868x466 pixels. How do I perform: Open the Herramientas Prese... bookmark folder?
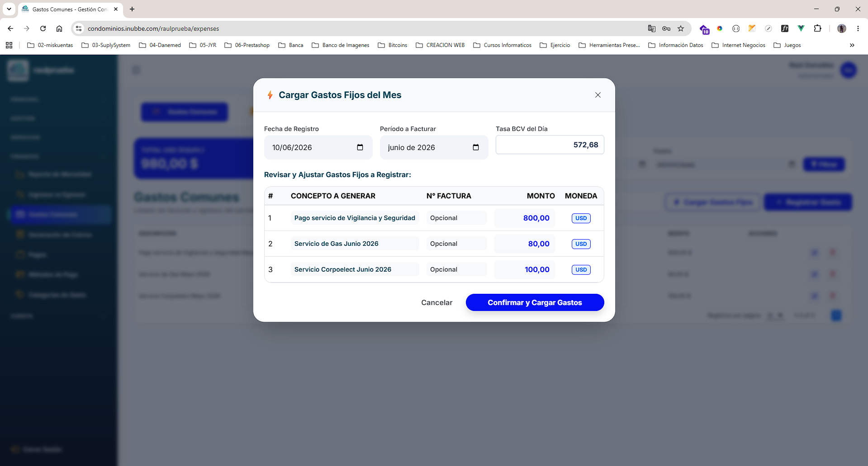pos(609,45)
